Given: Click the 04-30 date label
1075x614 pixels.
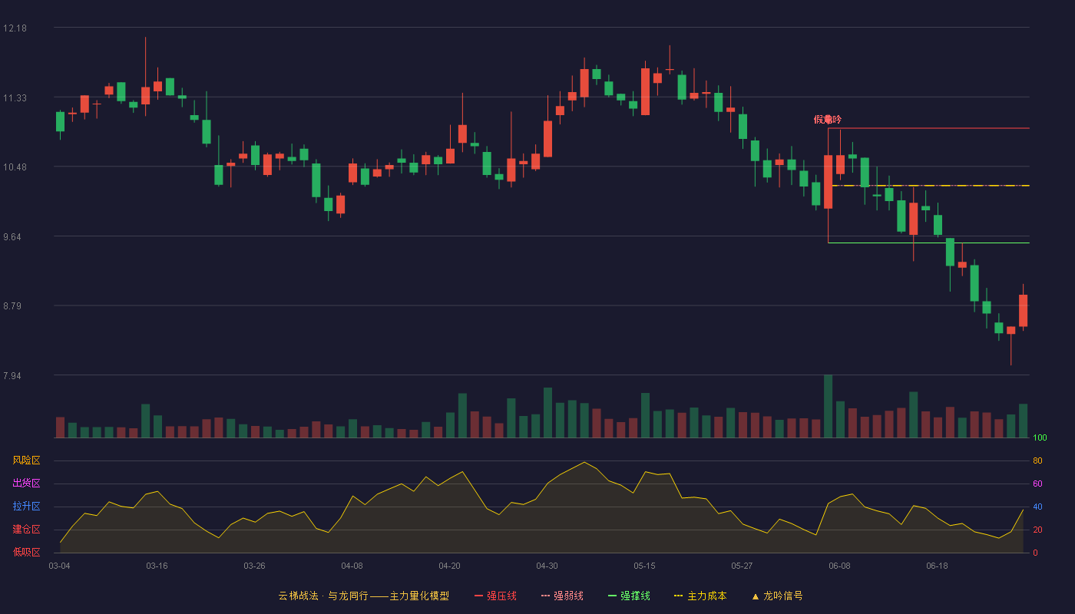Looking at the screenshot, I should [547, 566].
